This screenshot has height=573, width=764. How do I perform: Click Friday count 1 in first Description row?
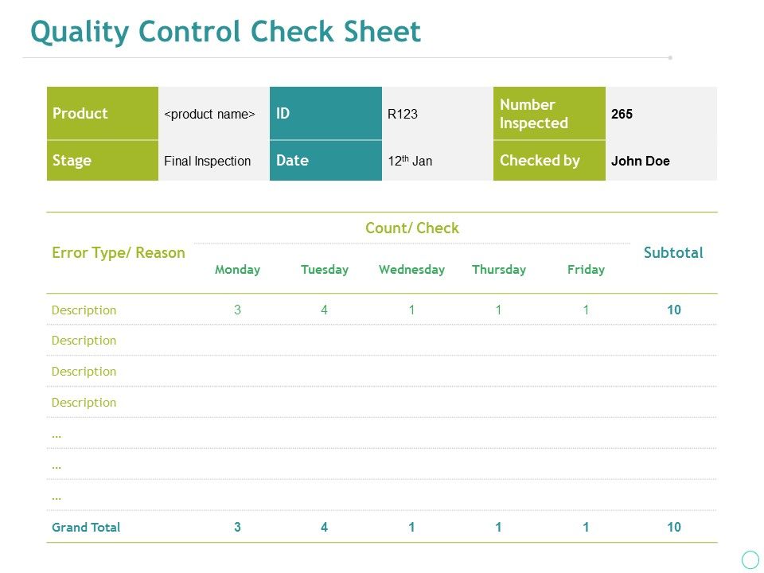tap(586, 310)
